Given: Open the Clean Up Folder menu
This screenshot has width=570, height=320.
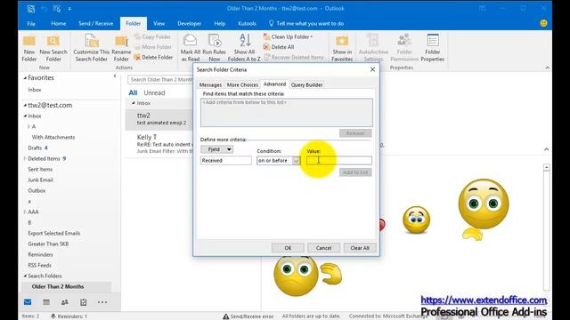Looking at the screenshot, I should 288,36.
